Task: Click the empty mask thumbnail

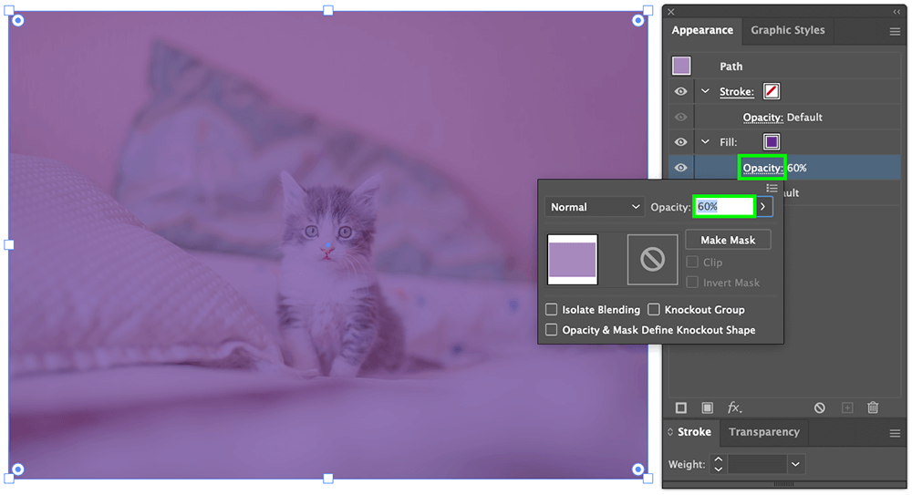Action: (x=653, y=260)
